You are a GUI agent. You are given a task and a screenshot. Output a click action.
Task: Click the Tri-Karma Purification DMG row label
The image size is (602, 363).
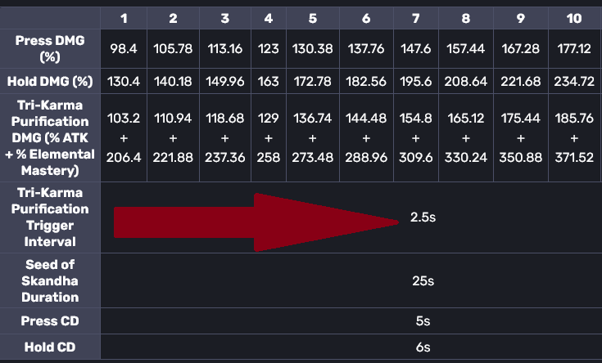coord(50,137)
